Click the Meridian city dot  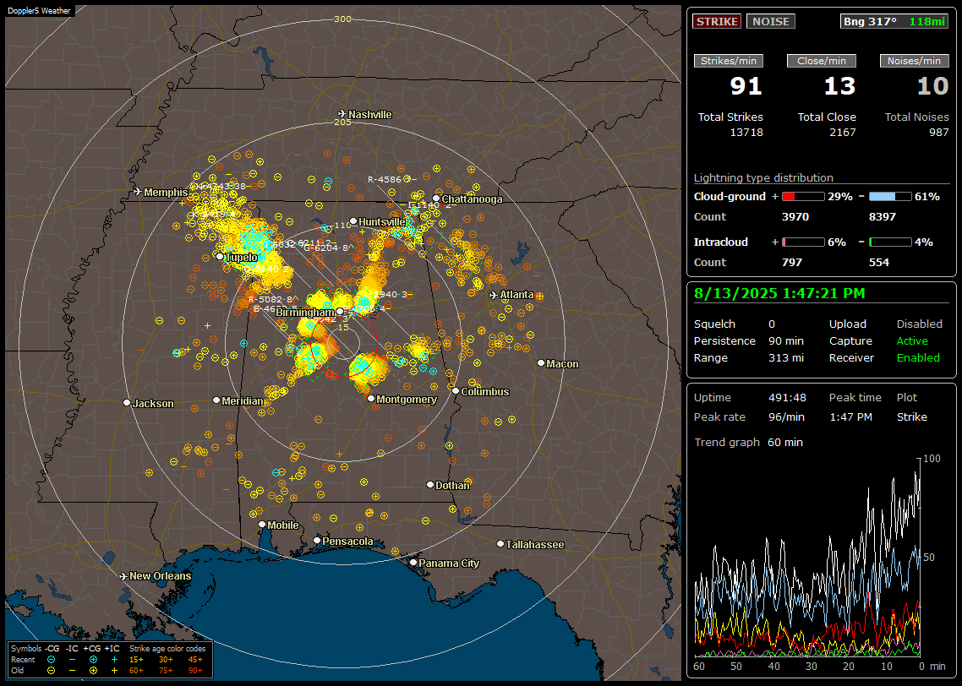[216, 400]
